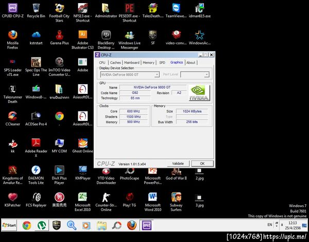
Task: Select the God of War II icon
Action: [176, 174]
